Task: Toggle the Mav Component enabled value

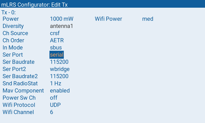Action: (60, 91)
